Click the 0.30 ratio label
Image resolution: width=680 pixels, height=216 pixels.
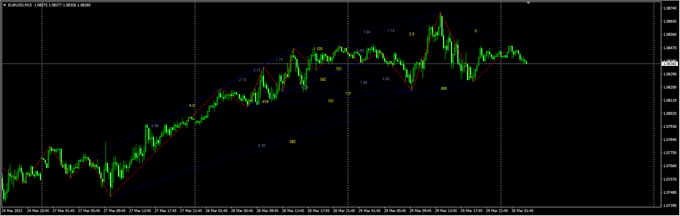pos(262,146)
